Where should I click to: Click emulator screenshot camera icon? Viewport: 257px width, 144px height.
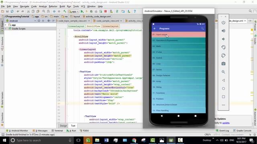tap(223, 64)
